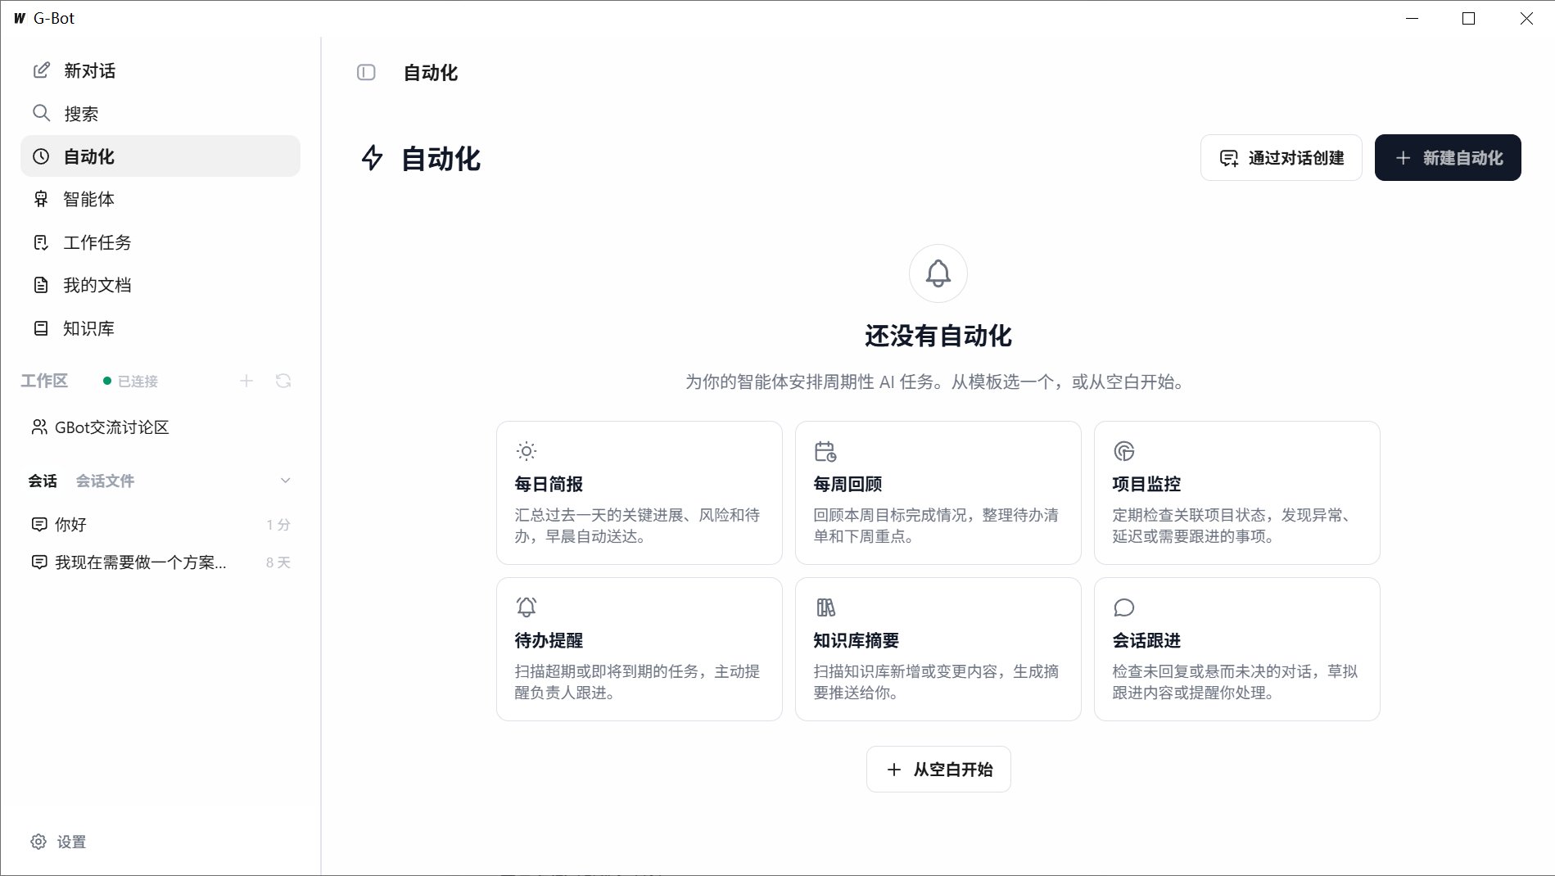Click the 从空白开始 button
This screenshot has height=876, width=1555.
tap(938, 770)
